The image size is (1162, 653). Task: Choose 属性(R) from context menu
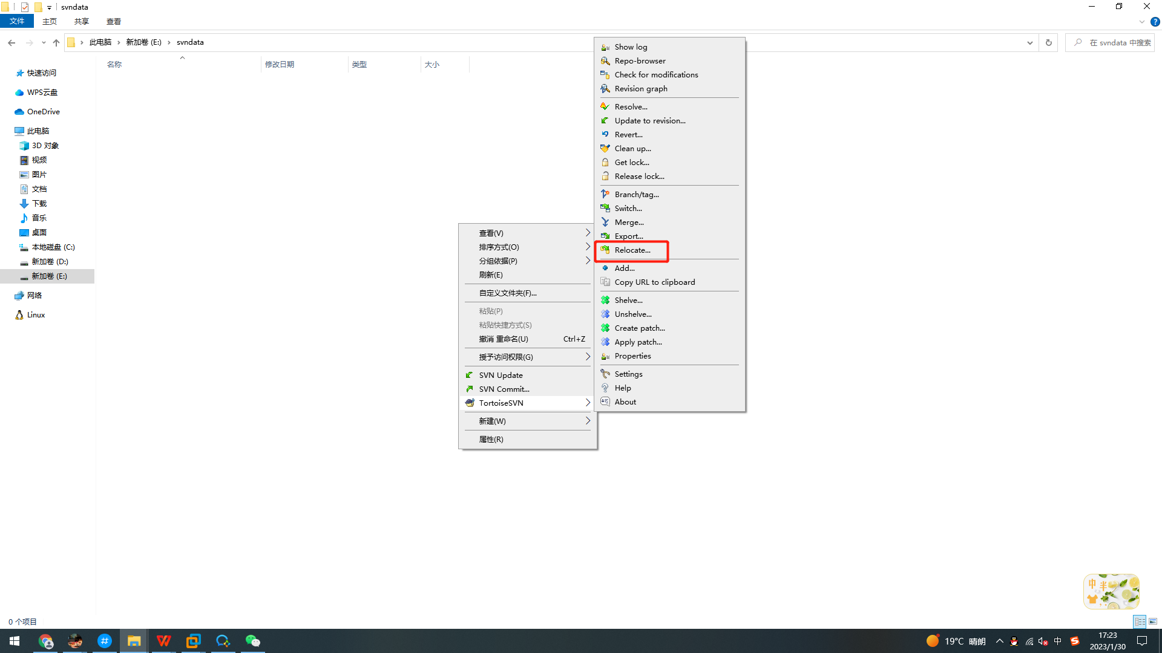pyautogui.click(x=491, y=440)
